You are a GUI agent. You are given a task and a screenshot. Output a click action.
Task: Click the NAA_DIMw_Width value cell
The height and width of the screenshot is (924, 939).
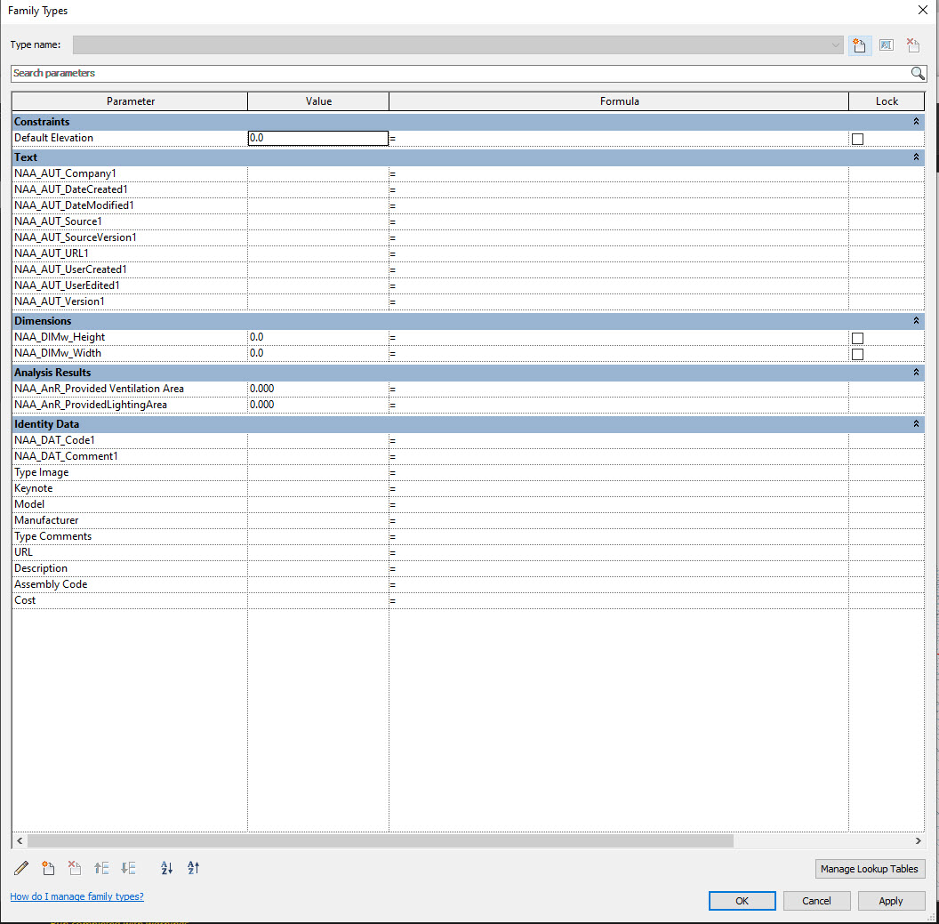click(x=318, y=353)
